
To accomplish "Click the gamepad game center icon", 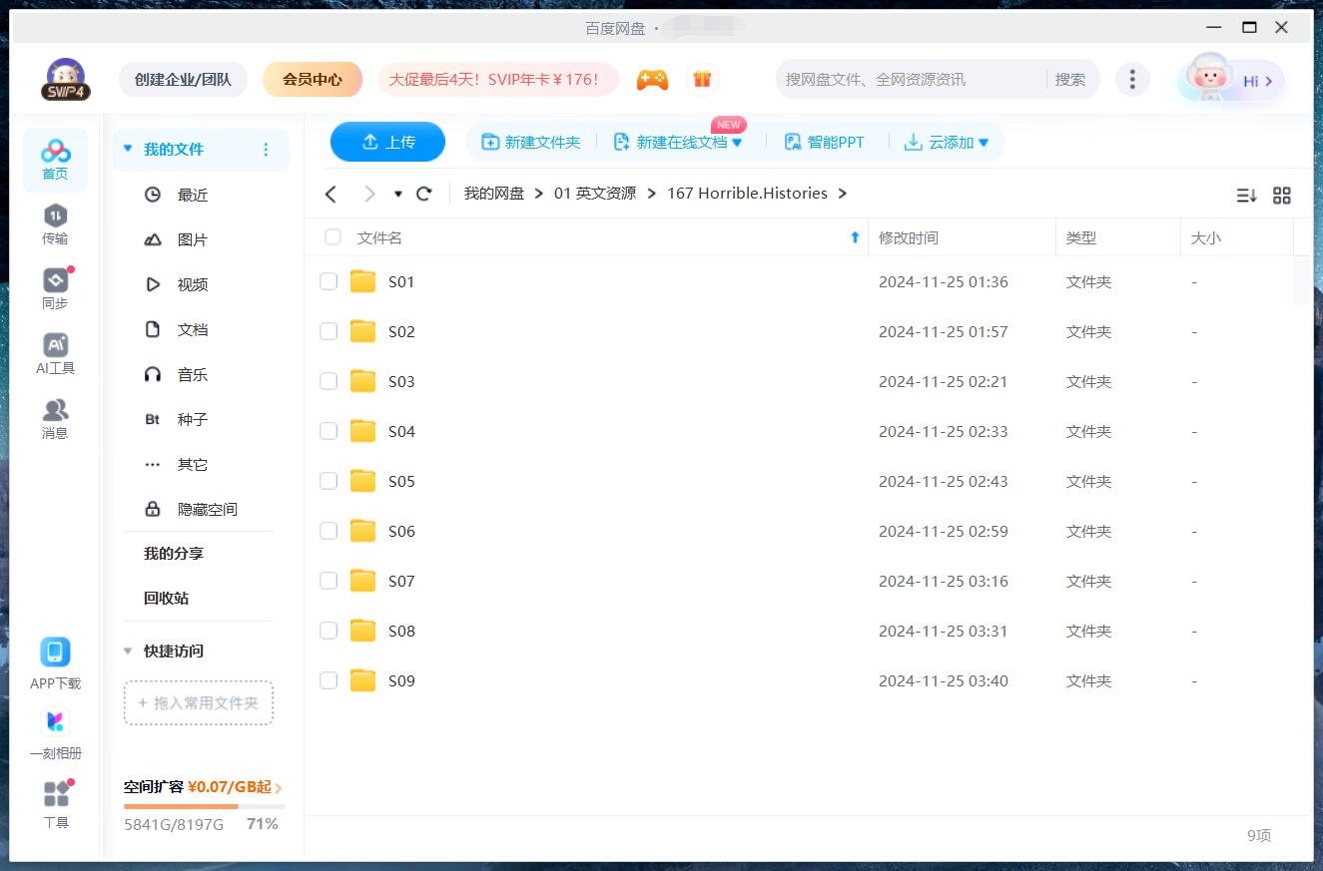I will (x=652, y=79).
